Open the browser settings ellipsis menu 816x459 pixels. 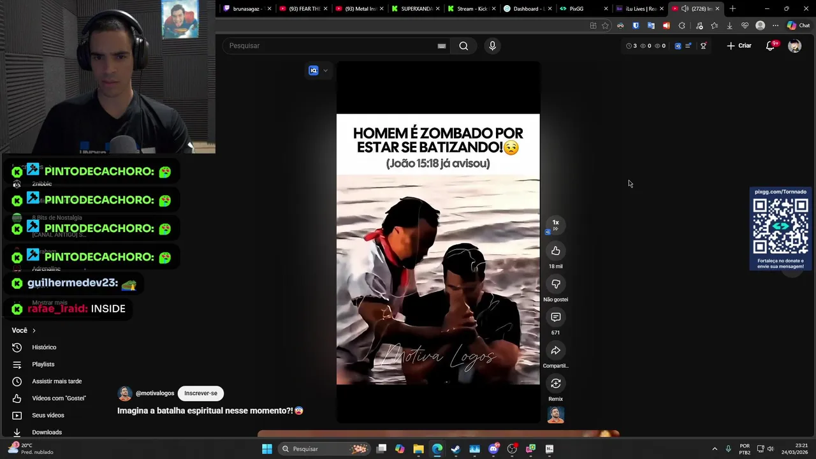point(775,26)
